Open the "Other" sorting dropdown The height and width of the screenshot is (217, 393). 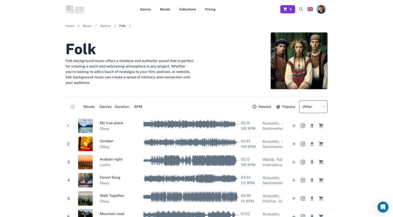pyautogui.click(x=313, y=107)
